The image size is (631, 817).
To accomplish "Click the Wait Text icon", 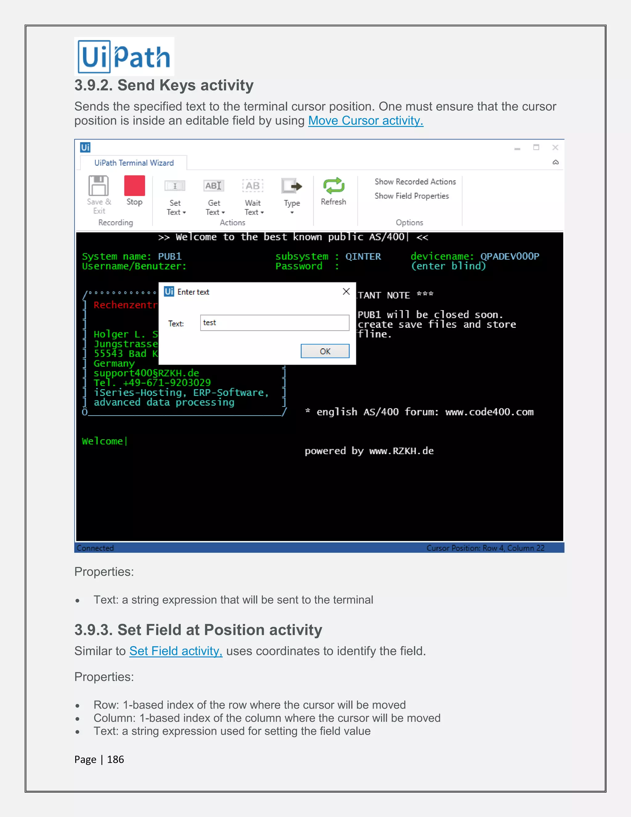I will click(253, 186).
